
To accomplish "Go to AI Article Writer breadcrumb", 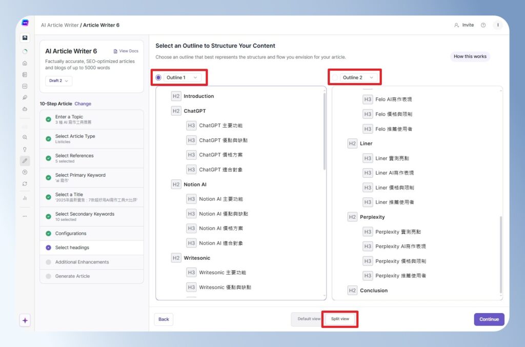I will [59, 25].
